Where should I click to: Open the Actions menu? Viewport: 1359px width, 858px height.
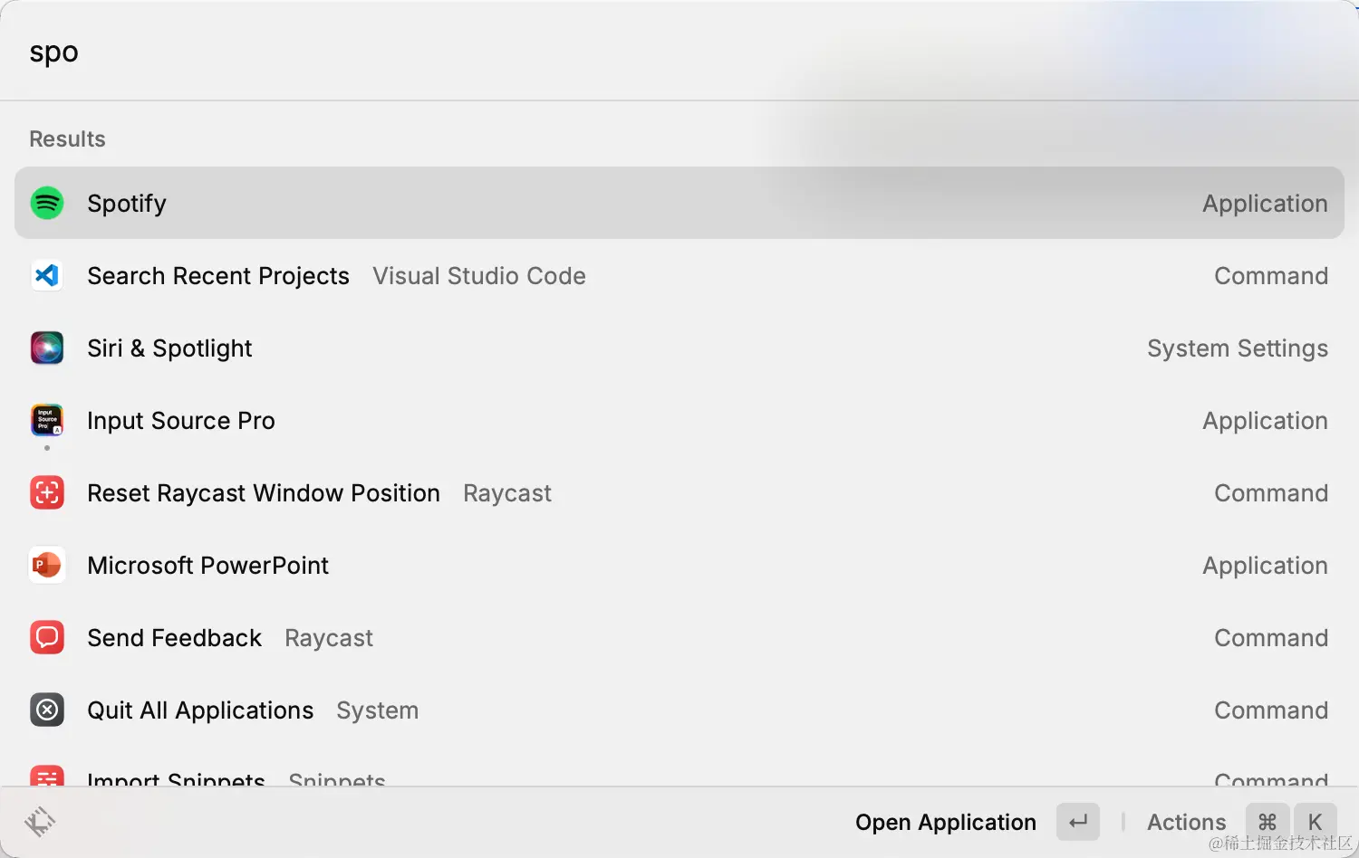[x=1186, y=822]
